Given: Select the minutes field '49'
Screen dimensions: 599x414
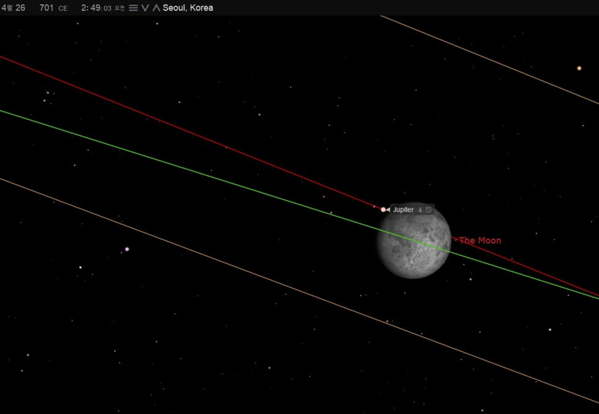Looking at the screenshot, I should (95, 8).
